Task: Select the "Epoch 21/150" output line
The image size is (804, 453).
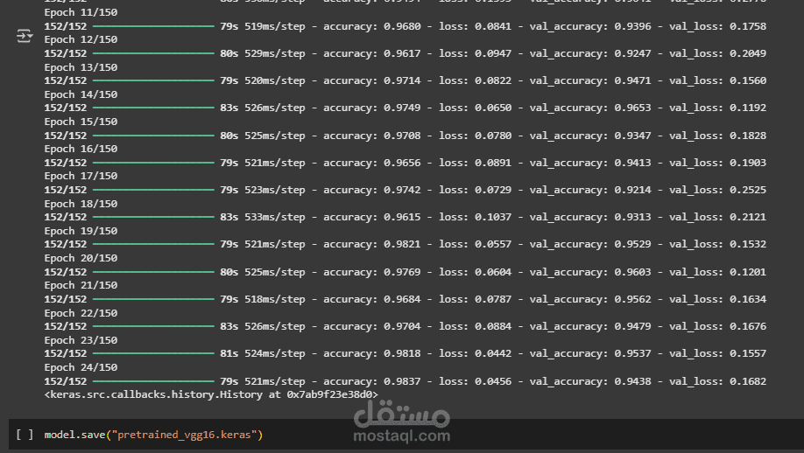Action: click(81, 285)
